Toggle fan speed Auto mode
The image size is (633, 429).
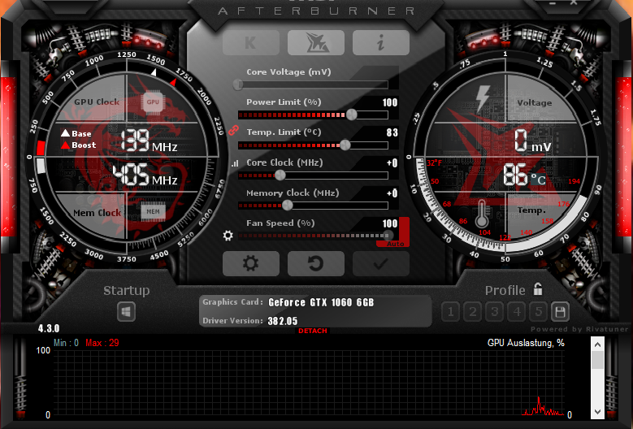[395, 244]
